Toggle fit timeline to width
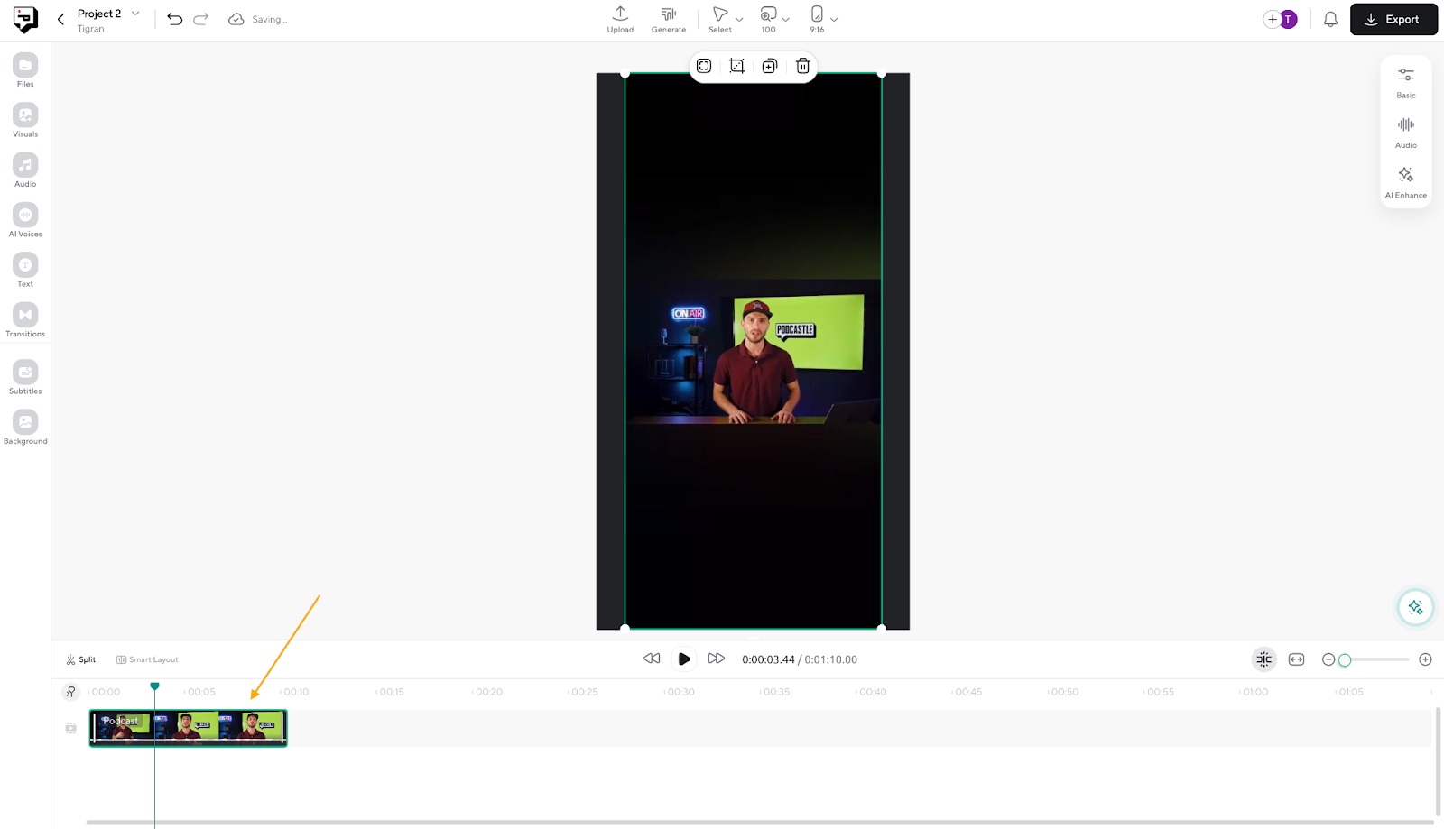Image resolution: width=1444 pixels, height=829 pixels. (1297, 659)
